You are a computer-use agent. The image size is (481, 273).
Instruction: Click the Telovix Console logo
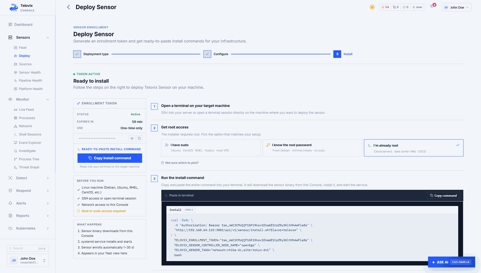(22, 8)
